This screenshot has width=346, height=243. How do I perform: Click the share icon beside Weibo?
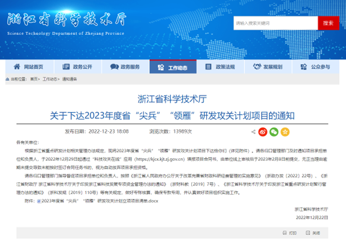click(253, 132)
